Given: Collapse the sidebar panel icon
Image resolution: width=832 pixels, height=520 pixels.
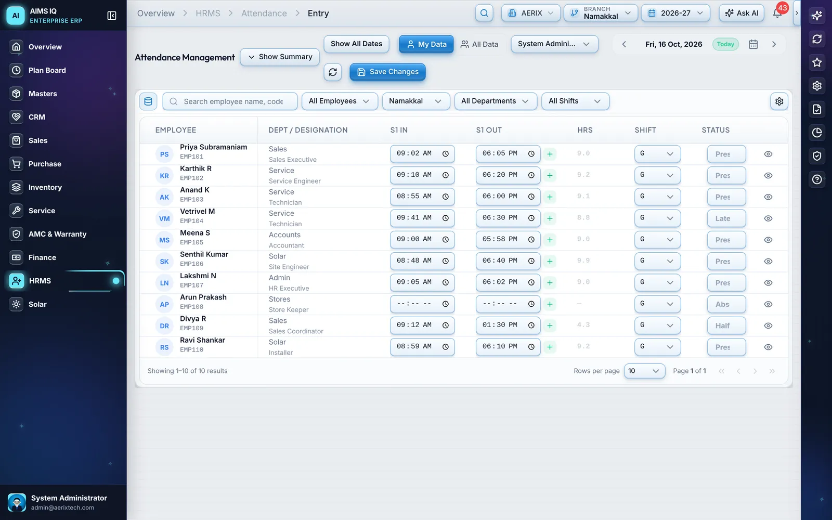Looking at the screenshot, I should click(111, 16).
